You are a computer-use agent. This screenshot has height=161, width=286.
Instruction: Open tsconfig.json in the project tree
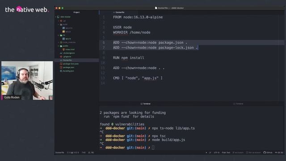pyautogui.click(x=68, y=71)
